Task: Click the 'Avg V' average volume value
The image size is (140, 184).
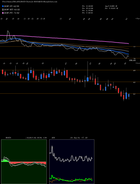Action: click(x=111, y=6)
